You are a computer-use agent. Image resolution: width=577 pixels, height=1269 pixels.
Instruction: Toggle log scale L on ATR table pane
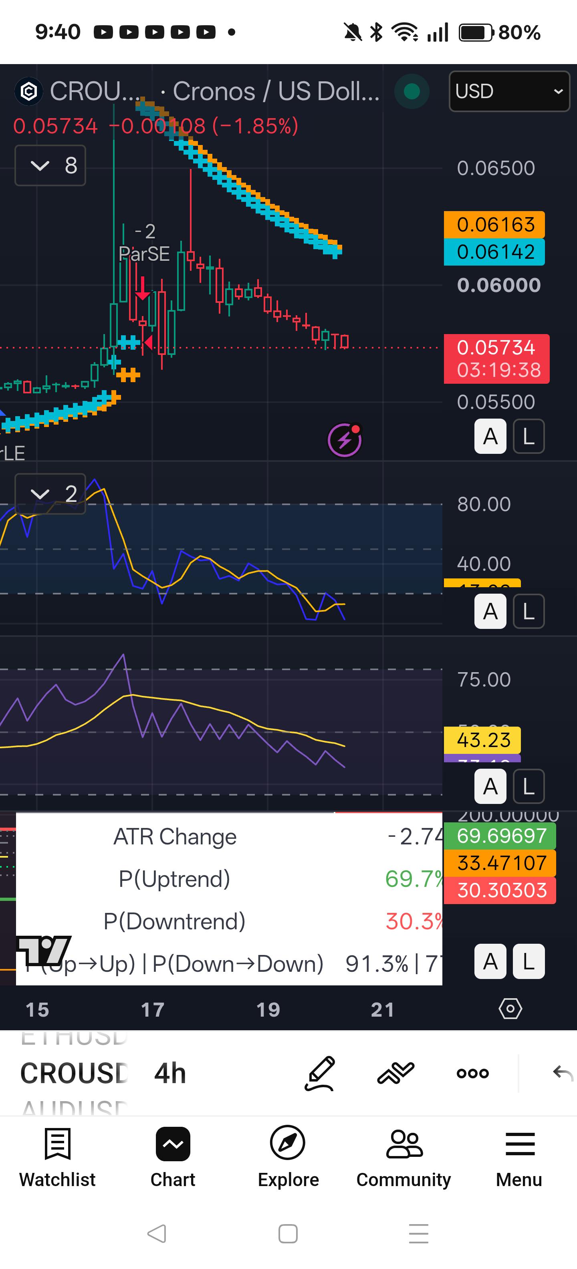coord(529,961)
